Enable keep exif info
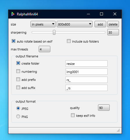 coord(73,115)
